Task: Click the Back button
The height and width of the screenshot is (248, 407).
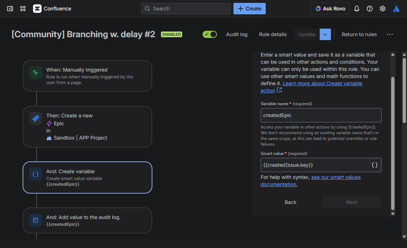Action: [x=290, y=202]
